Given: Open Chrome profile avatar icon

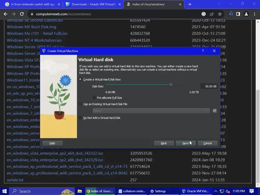Looking at the screenshot, I should click(x=246, y=14).
